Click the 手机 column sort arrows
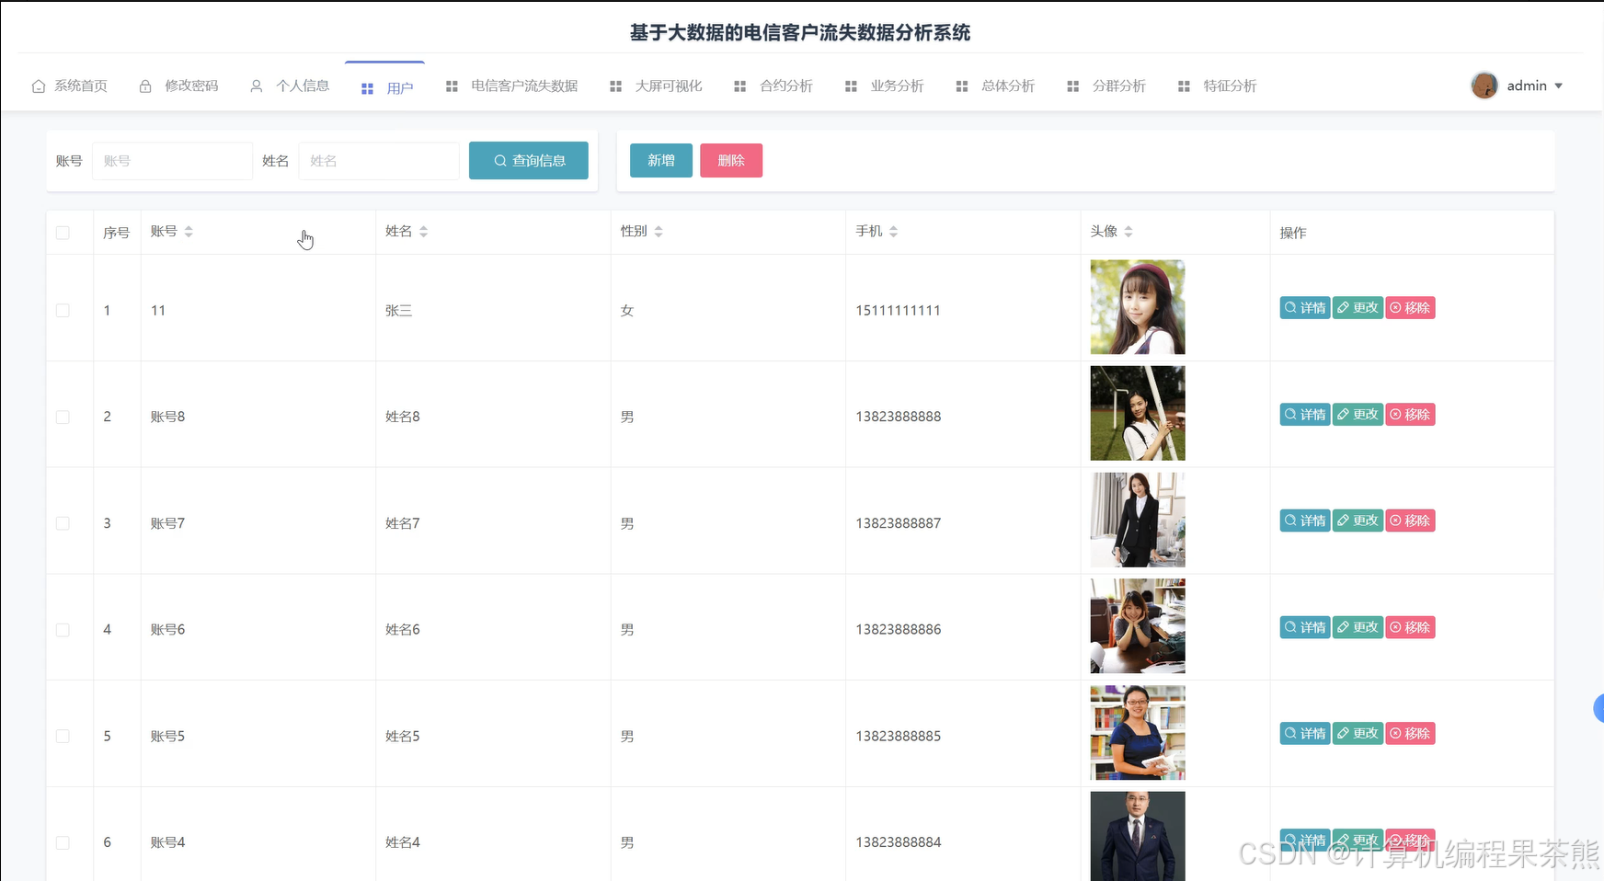This screenshot has width=1604, height=881. [x=894, y=232]
